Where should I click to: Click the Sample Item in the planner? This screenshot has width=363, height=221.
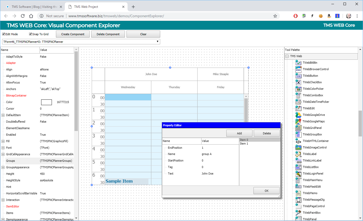pyautogui.click(x=126, y=181)
